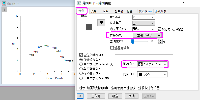Click the Plot Details dialog title icon
200x100 pixels.
79,3
